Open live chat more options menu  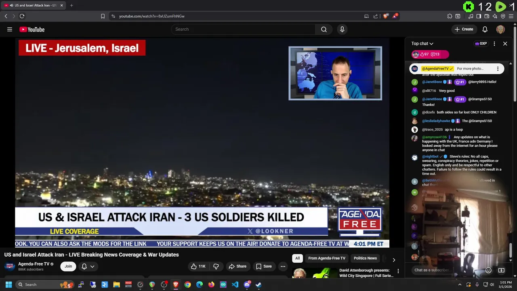(x=494, y=44)
